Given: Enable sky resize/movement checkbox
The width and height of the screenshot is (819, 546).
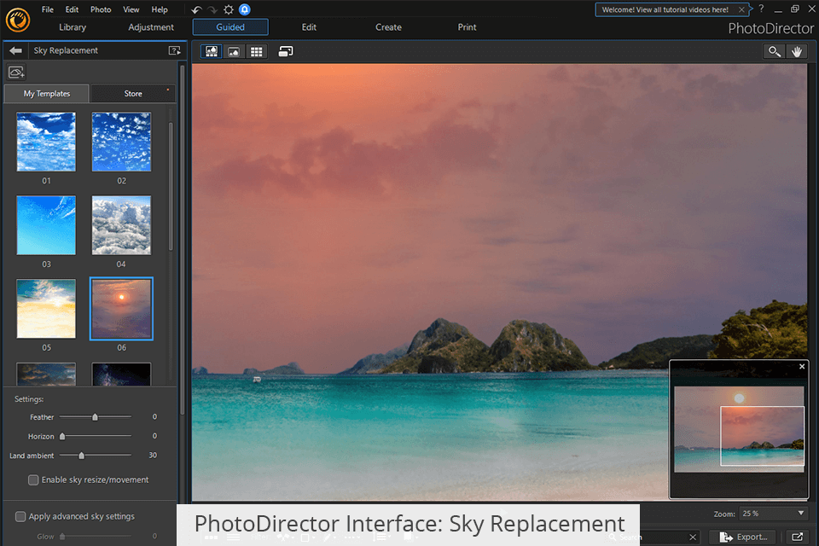Looking at the screenshot, I should tap(33, 479).
